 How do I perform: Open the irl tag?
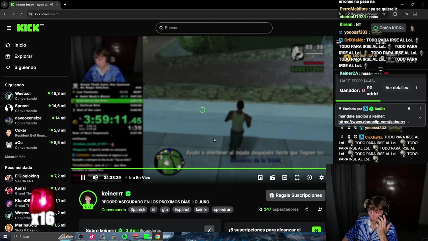pyautogui.click(x=153, y=210)
